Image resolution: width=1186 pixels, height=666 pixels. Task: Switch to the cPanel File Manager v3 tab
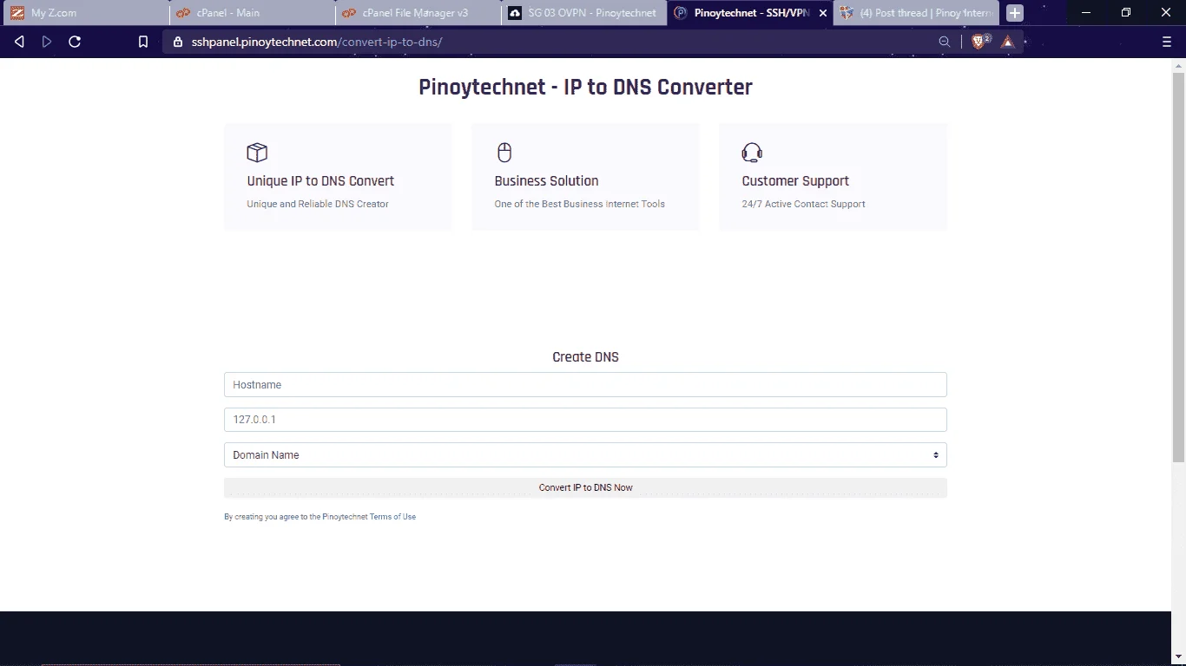coord(418,13)
